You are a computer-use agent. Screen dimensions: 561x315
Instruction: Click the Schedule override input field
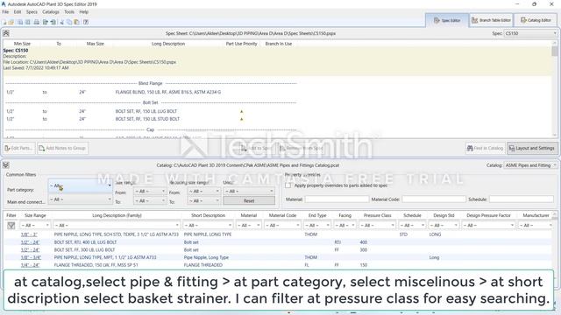[522, 199]
